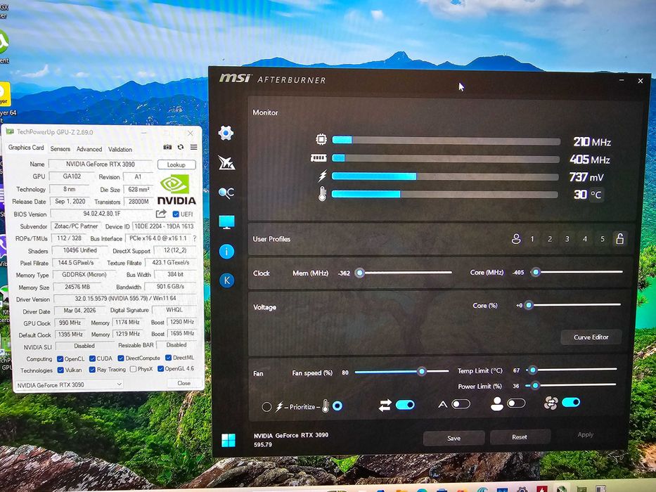Click the Lookup button in GPU-Z
This screenshot has height=492, width=656.
click(176, 164)
